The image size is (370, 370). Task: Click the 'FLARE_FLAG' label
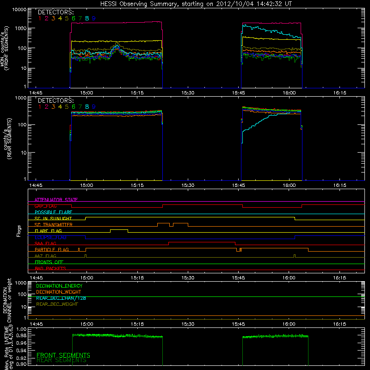[x=48, y=231]
